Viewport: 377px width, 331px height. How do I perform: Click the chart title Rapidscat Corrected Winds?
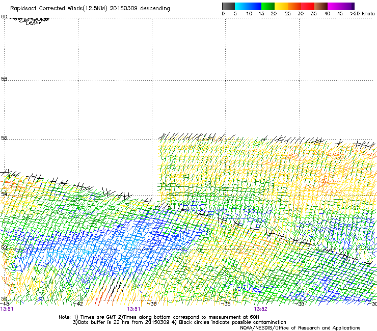(x=90, y=9)
